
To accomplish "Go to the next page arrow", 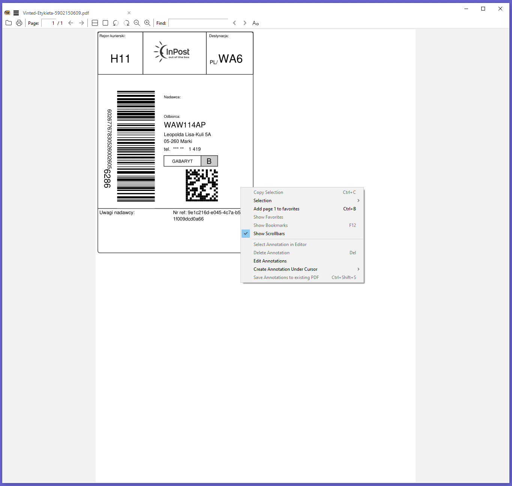I will pyautogui.click(x=81, y=23).
